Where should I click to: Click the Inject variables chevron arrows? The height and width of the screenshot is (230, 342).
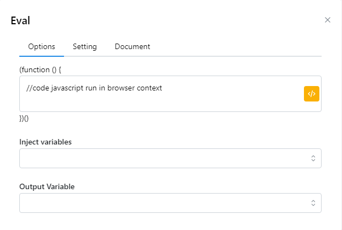tap(313, 158)
